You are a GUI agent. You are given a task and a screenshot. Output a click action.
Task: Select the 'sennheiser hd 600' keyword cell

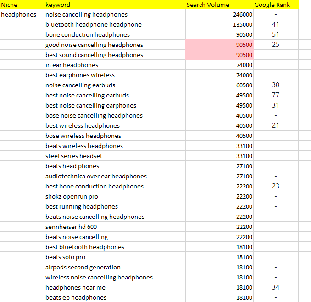(71, 227)
